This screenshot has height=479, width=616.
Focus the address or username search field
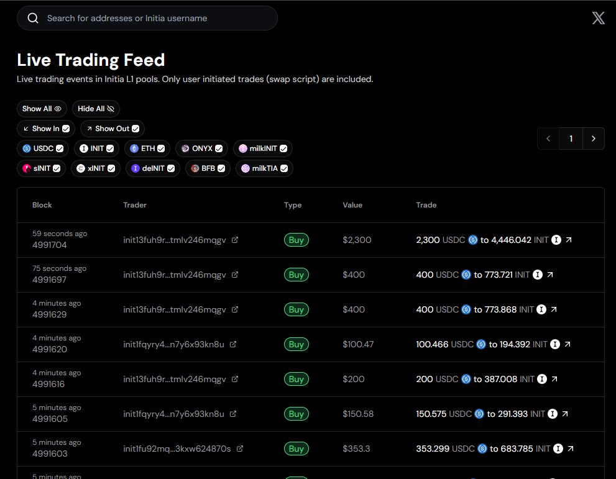point(147,18)
